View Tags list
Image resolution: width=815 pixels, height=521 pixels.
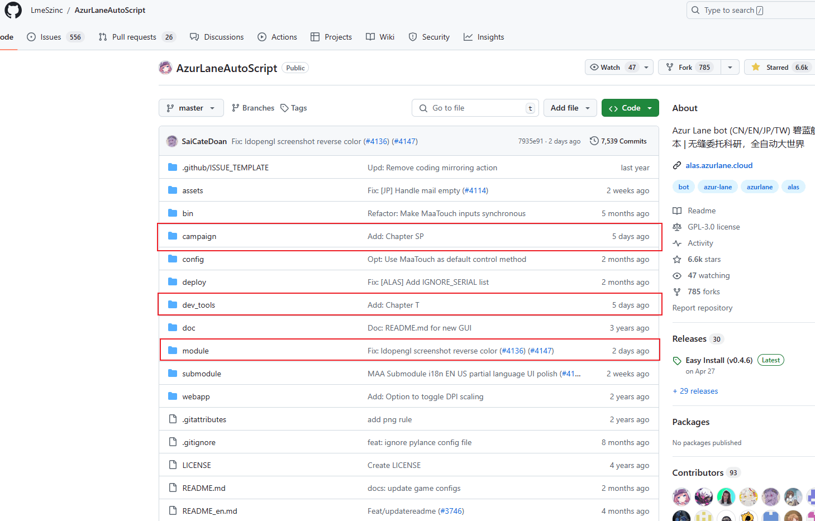pos(294,108)
